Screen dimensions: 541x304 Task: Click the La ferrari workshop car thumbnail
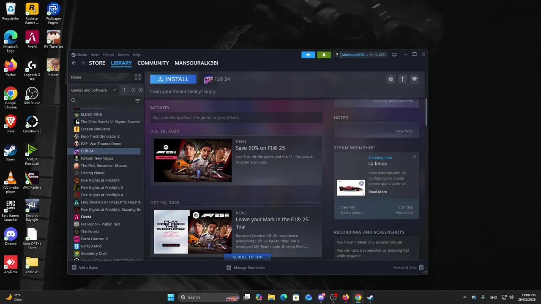351,187
